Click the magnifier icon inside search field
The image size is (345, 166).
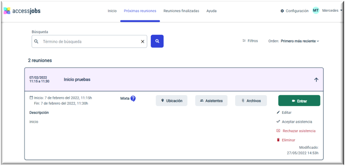pyautogui.click(x=36, y=41)
